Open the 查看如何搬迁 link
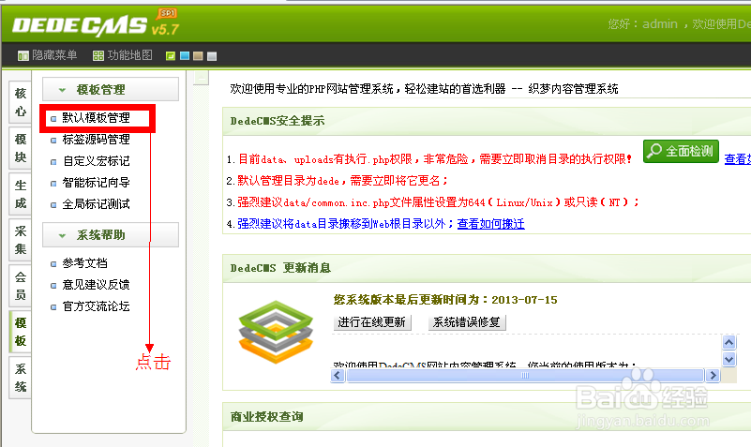Image resolution: width=751 pixels, height=447 pixels. (491, 223)
